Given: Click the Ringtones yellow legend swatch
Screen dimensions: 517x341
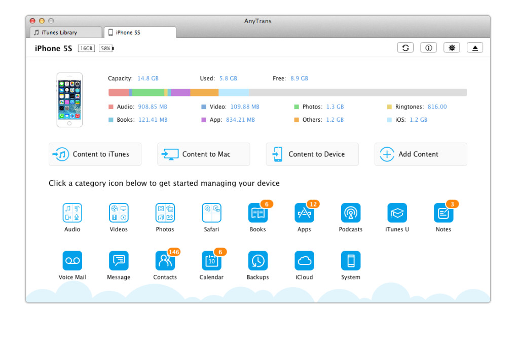Looking at the screenshot, I should click(x=389, y=107).
